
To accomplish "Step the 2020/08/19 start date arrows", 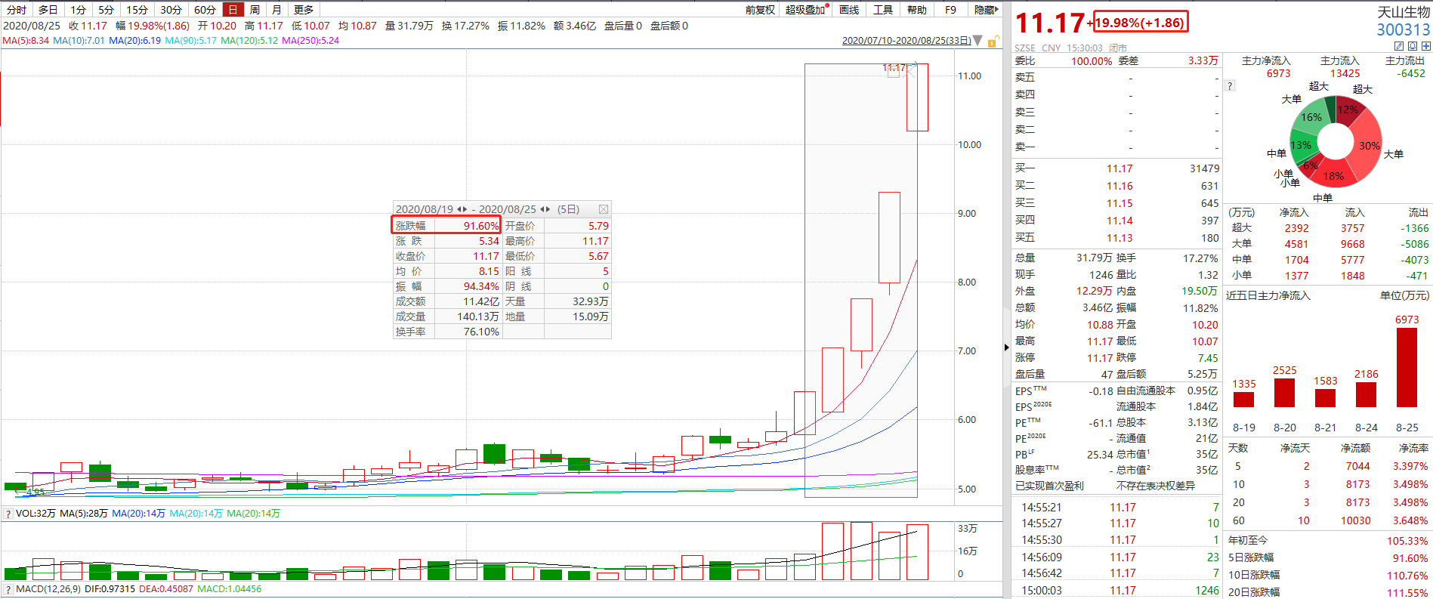I will pyautogui.click(x=462, y=209).
